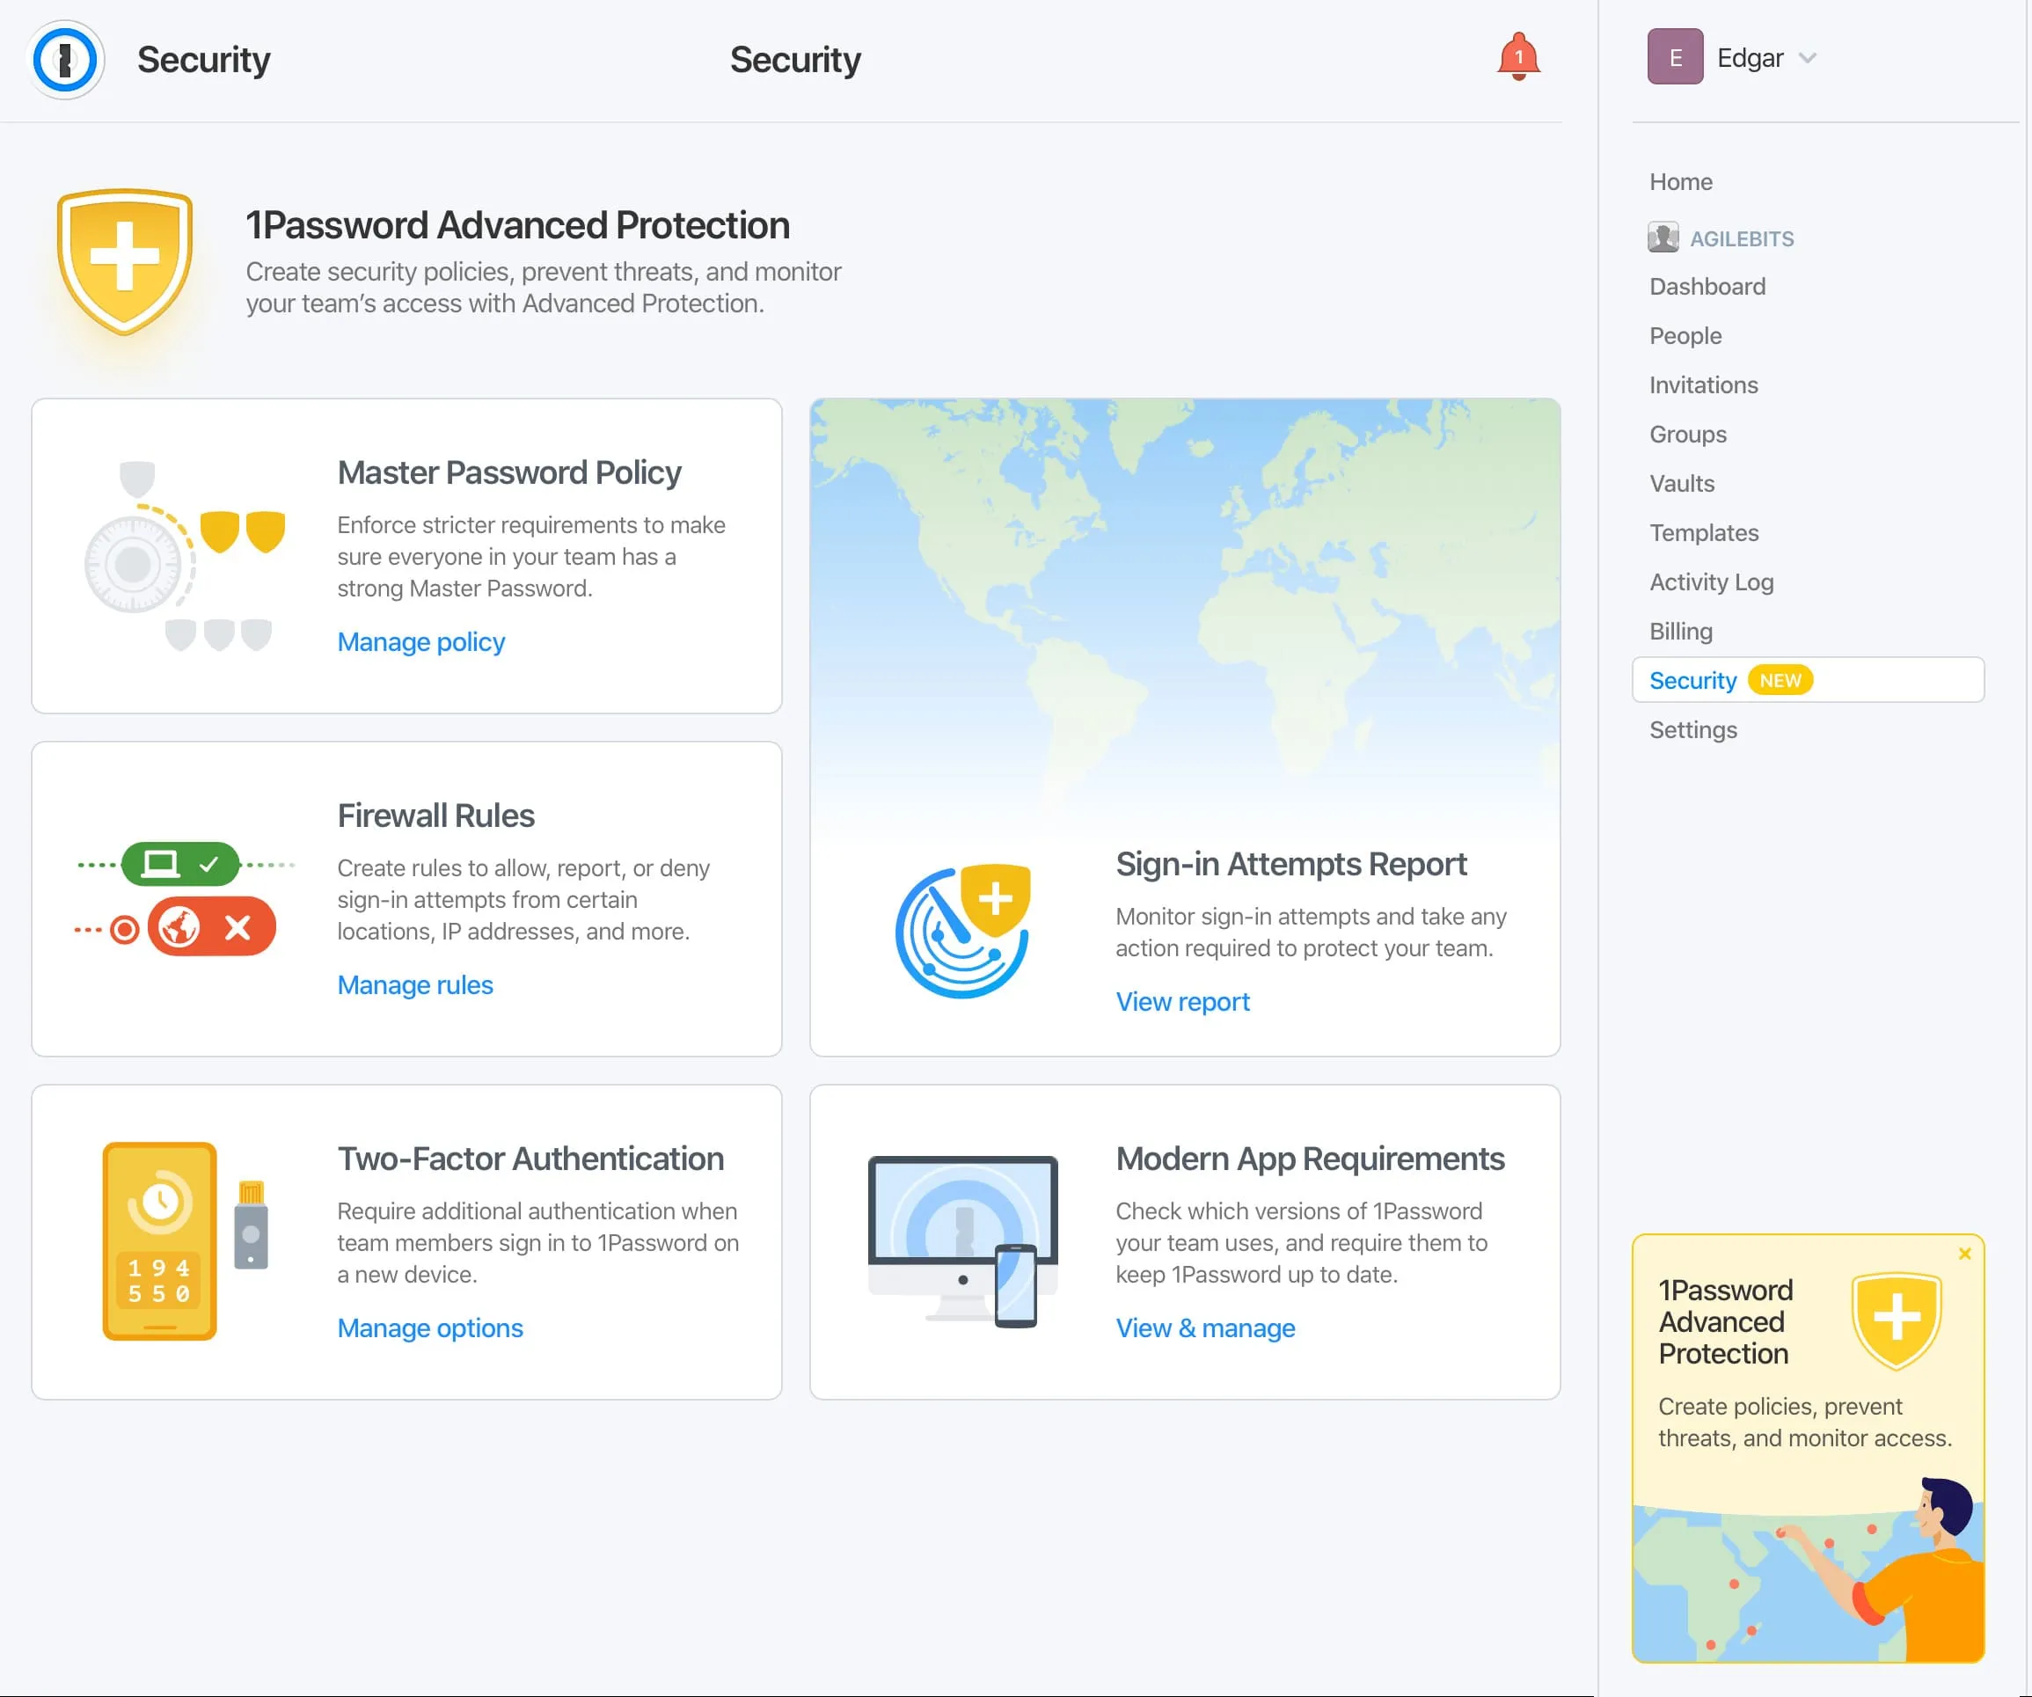Click the AgileBits team icon

click(1663, 238)
